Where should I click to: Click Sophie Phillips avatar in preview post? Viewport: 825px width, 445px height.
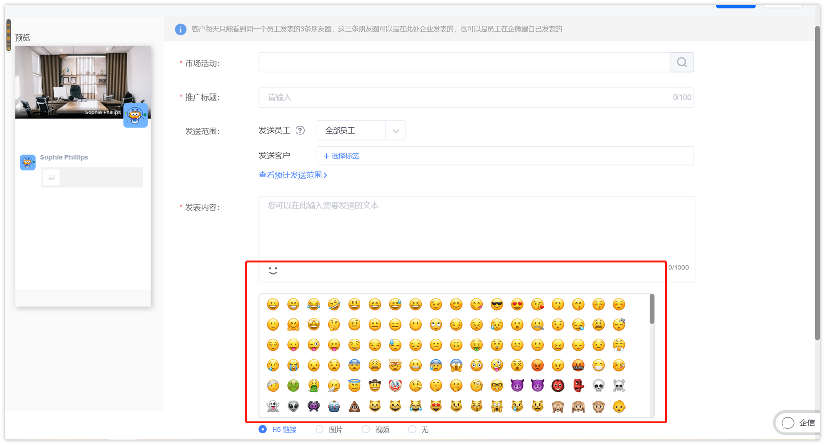pyautogui.click(x=27, y=162)
